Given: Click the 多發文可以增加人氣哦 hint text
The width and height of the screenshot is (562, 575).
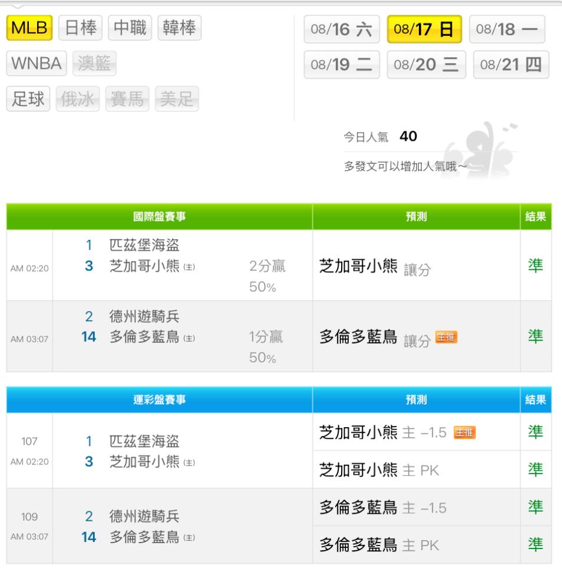Looking at the screenshot, I should pyautogui.click(x=405, y=167).
